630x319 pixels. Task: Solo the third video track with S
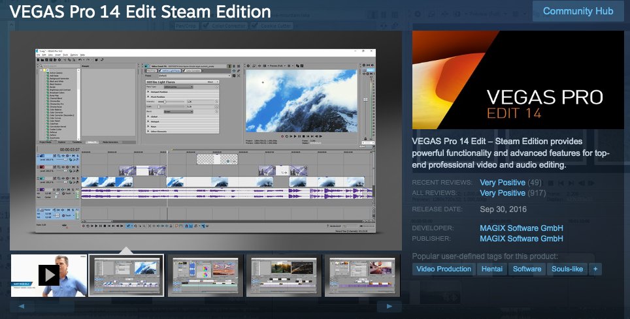point(78,178)
